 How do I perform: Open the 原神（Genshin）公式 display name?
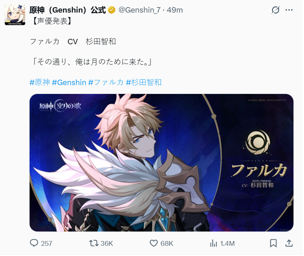(x=67, y=10)
